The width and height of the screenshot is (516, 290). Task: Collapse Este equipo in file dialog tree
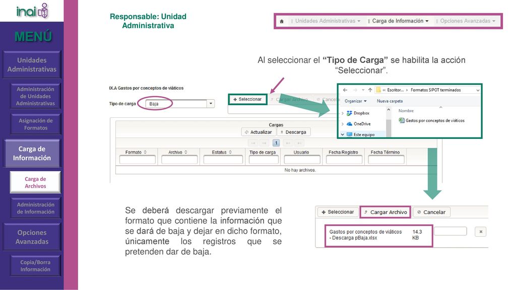(343, 134)
